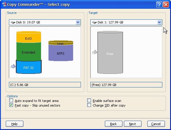Select the blue FAT 32 partition
The image size is (171, 130).
pyautogui.click(x=29, y=67)
